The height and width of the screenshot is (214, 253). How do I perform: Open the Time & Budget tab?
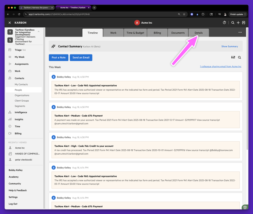(135, 33)
